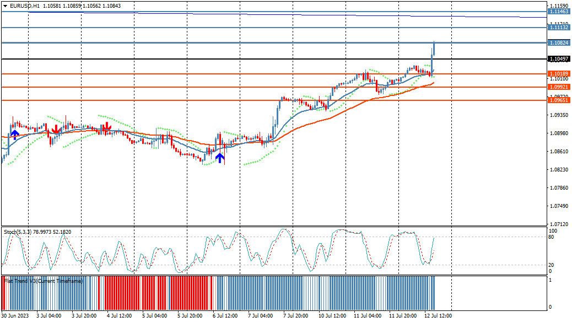Click the 1.08980 value on price scale

click(x=559, y=133)
